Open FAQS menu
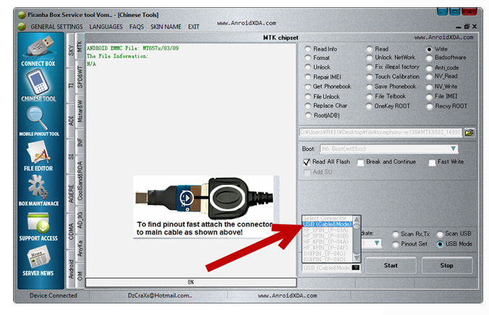This screenshot has height=315, width=489. coord(136,27)
